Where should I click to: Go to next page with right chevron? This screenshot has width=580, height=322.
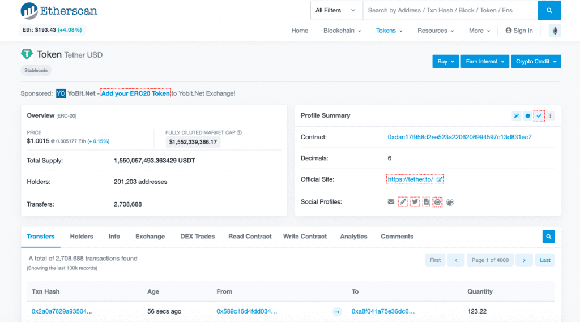(x=524, y=260)
